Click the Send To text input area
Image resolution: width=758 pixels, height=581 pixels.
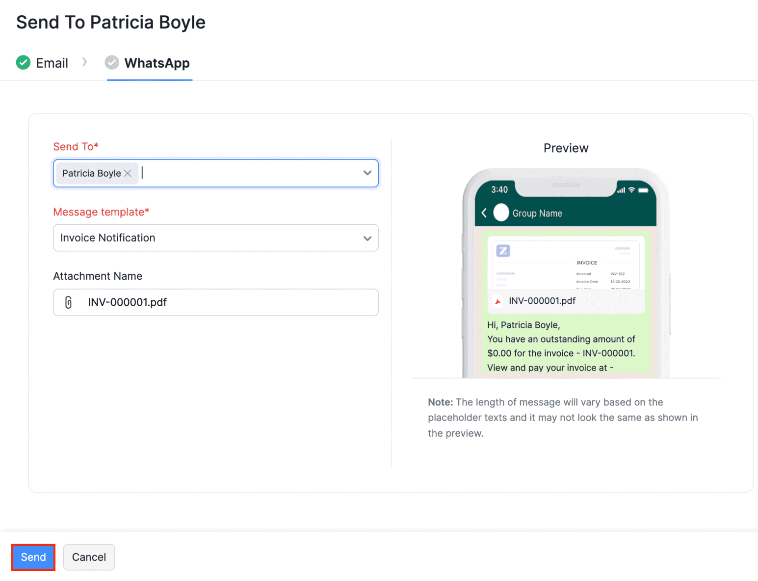pyautogui.click(x=221, y=173)
